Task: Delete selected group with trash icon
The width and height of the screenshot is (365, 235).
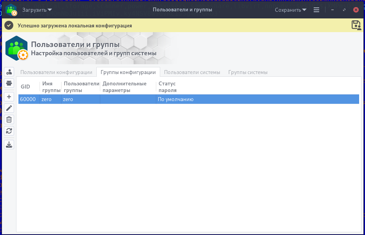Action: coord(9,119)
